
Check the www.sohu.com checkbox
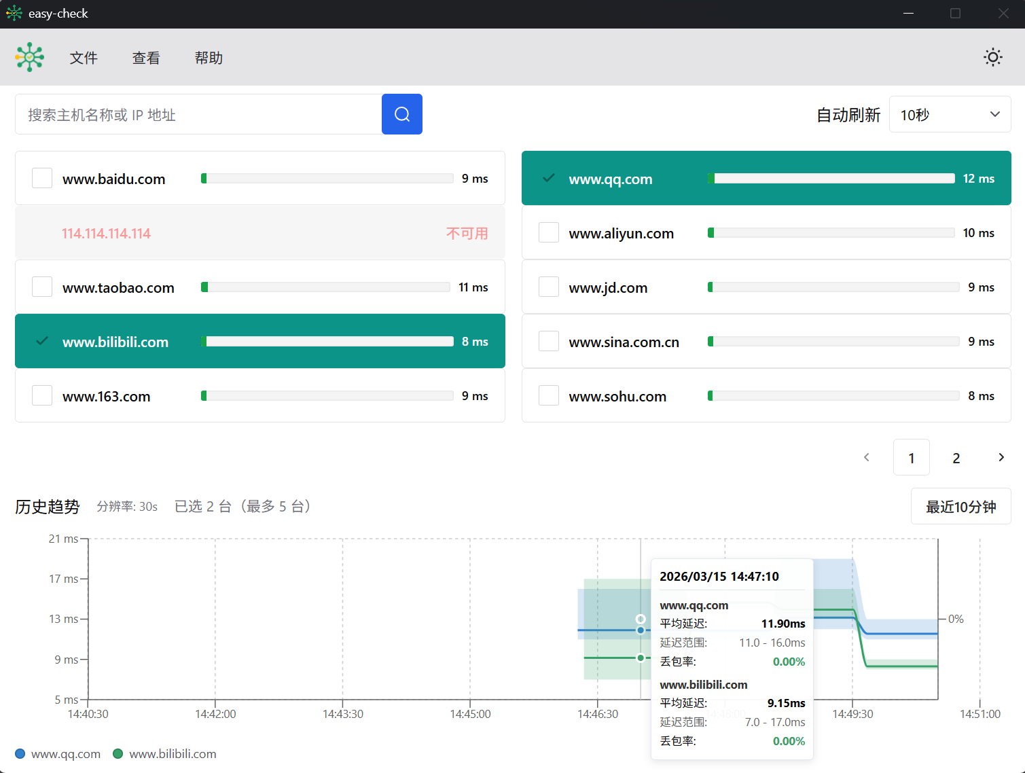(549, 395)
